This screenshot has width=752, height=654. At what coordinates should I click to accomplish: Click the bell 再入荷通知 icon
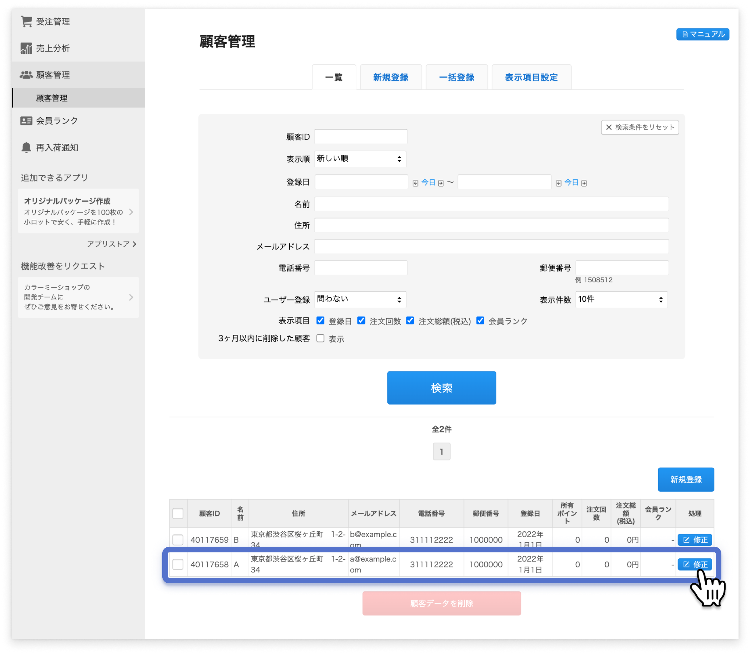click(26, 148)
